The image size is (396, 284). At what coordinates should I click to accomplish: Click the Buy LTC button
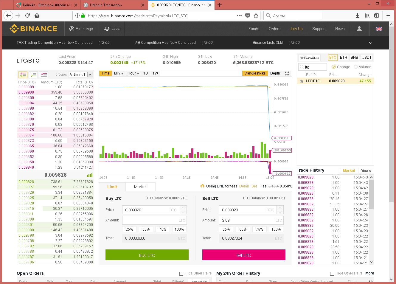[x=147, y=255]
